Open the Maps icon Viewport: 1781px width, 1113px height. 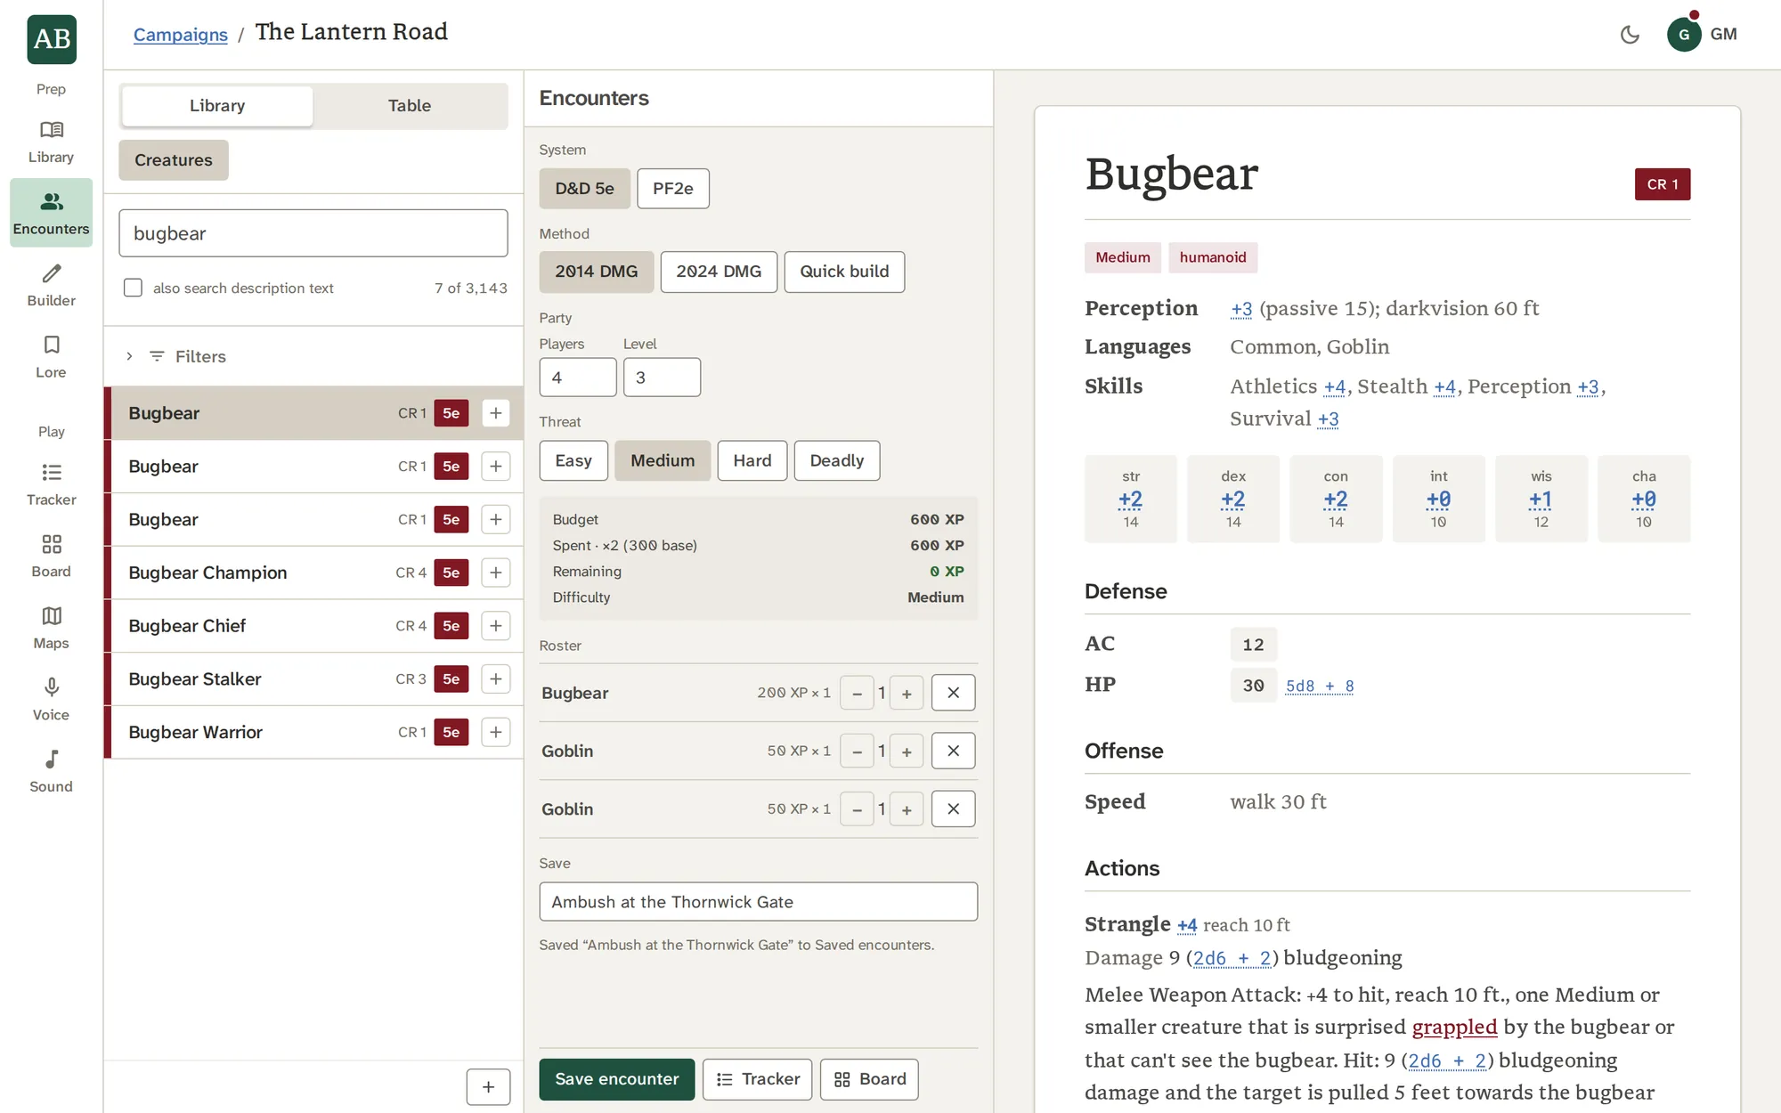click(51, 628)
